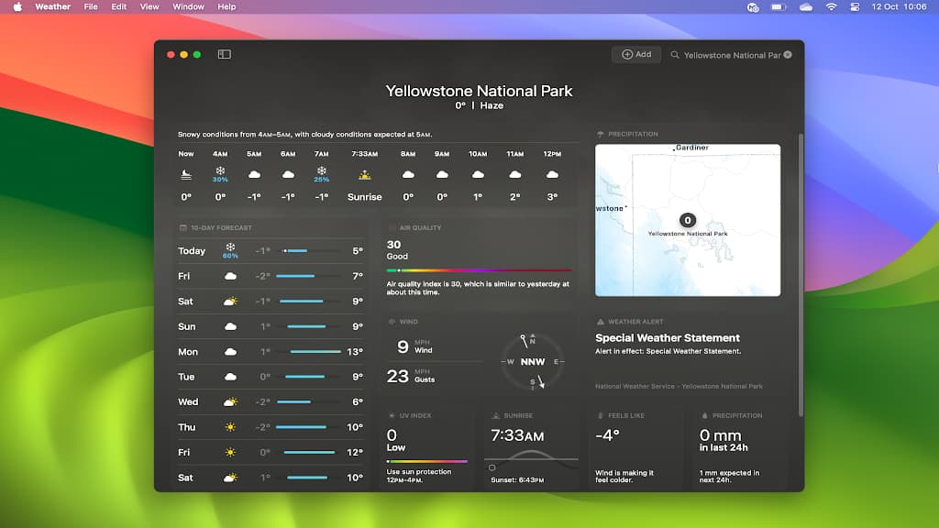The height and width of the screenshot is (528, 939).
Task: Click the 10-Day Forecast calendar icon
Action: coord(182,227)
